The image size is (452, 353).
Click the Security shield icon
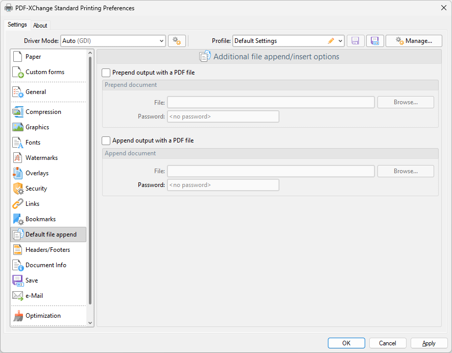tap(18, 189)
